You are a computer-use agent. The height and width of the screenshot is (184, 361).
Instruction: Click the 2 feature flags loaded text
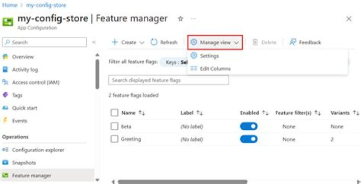click(x=133, y=95)
